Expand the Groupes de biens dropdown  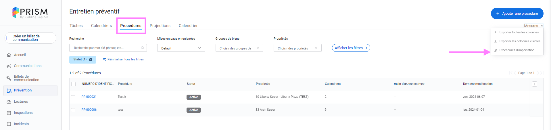(239, 48)
